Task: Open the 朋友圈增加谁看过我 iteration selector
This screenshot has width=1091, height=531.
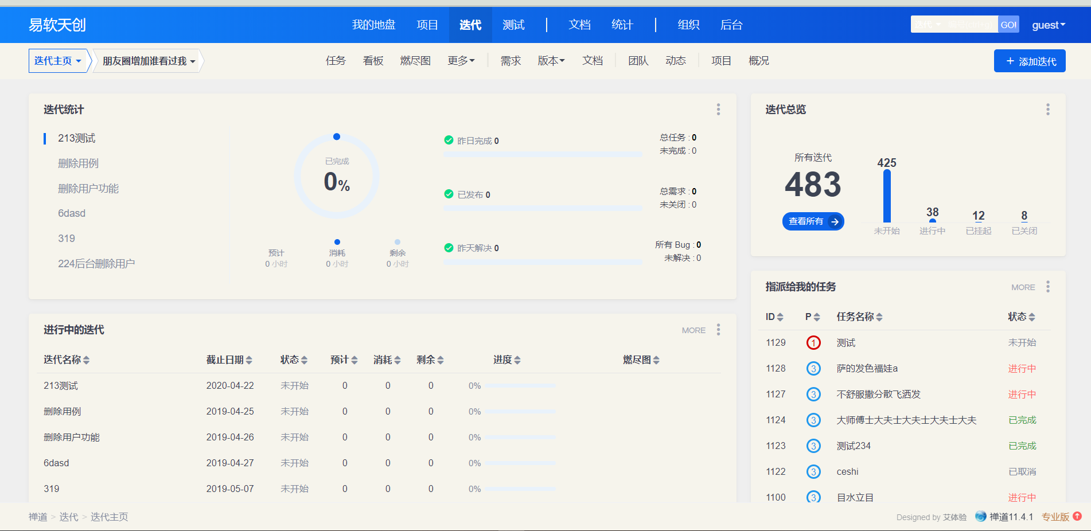Action: [149, 61]
